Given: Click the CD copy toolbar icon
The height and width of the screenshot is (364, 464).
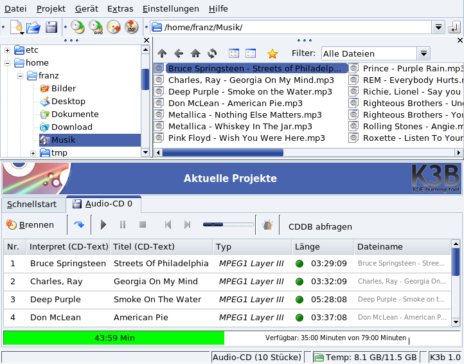Looking at the screenshot, I should pos(78,27).
